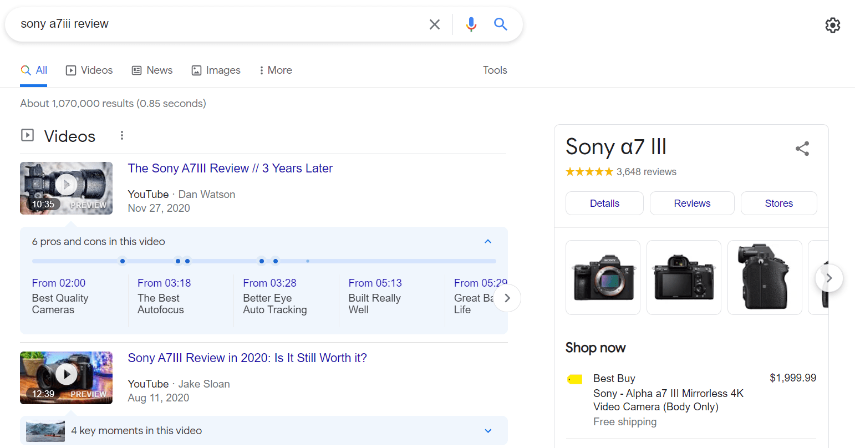Click the Stores button in product panel
The image size is (855, 448).
(779, 203)
